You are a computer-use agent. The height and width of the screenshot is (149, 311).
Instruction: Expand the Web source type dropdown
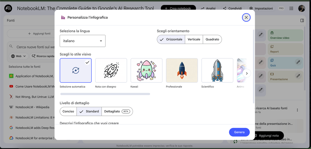tap(19, 56)
